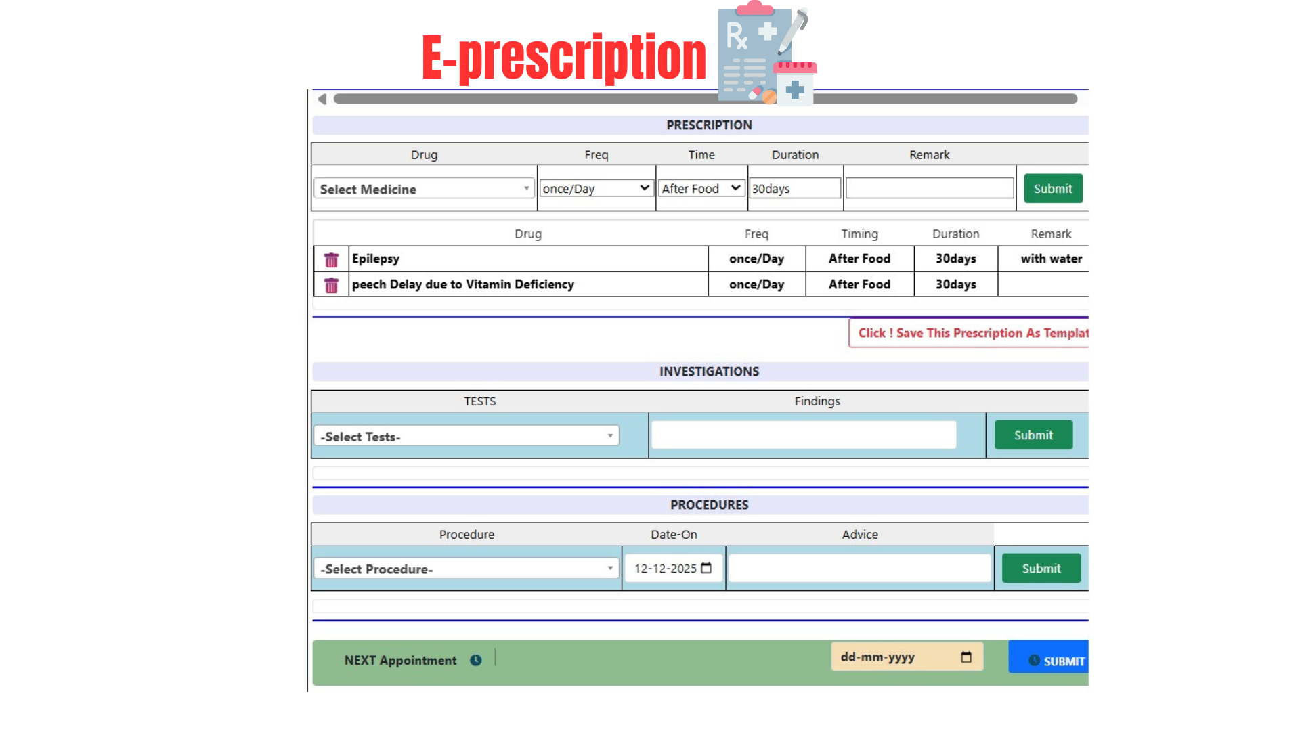This screenshot has width=1300, height=731.
Task: Open the Select Medicine dropdown
Action: click(x=424, y=189)
